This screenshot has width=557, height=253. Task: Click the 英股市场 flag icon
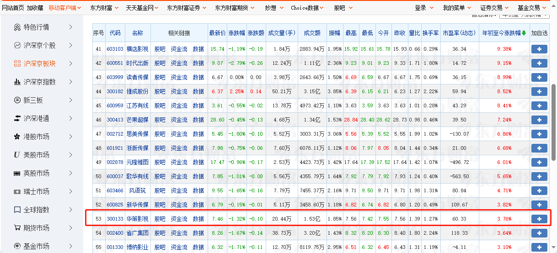(17, 173)
